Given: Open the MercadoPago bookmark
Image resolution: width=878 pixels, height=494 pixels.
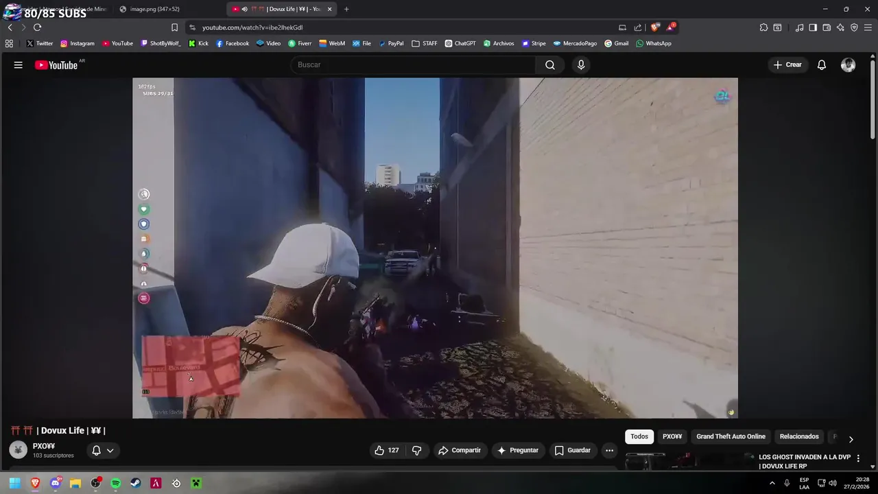Looking at the screenshot, I should pyautogui.click(x=575, y=43).
